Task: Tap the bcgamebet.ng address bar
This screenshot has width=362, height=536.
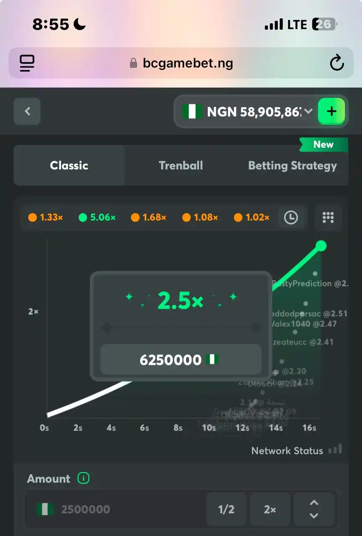Action: click(181, 63)
